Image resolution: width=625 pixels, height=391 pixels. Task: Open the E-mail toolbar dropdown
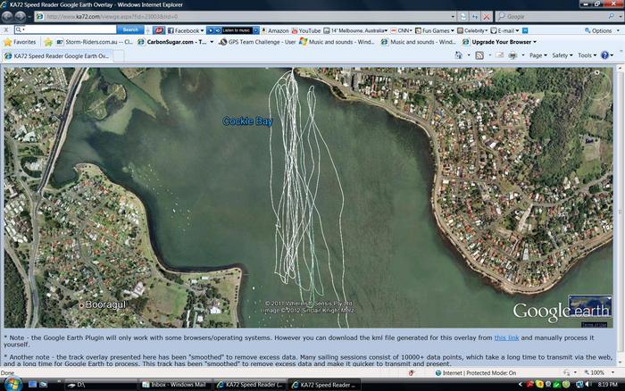coord(505,30)
